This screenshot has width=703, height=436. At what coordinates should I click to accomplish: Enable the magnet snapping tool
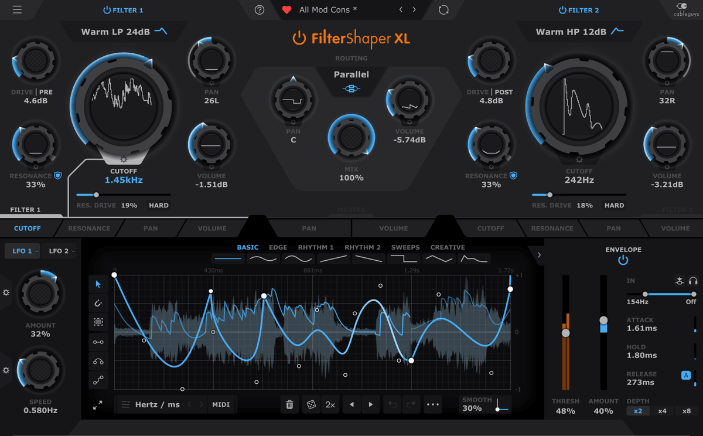point(98,303)
